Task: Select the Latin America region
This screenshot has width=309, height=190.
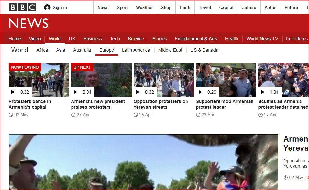Action: [136, 50]
